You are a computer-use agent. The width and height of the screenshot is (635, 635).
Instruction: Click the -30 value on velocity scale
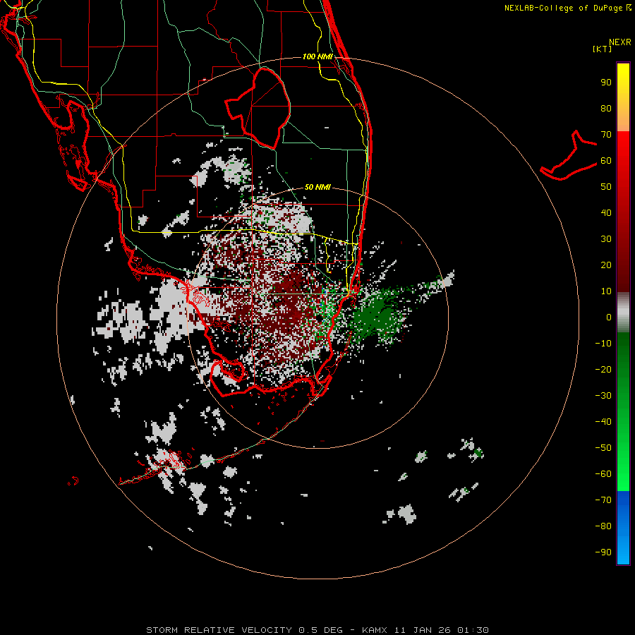pos(603,396)
